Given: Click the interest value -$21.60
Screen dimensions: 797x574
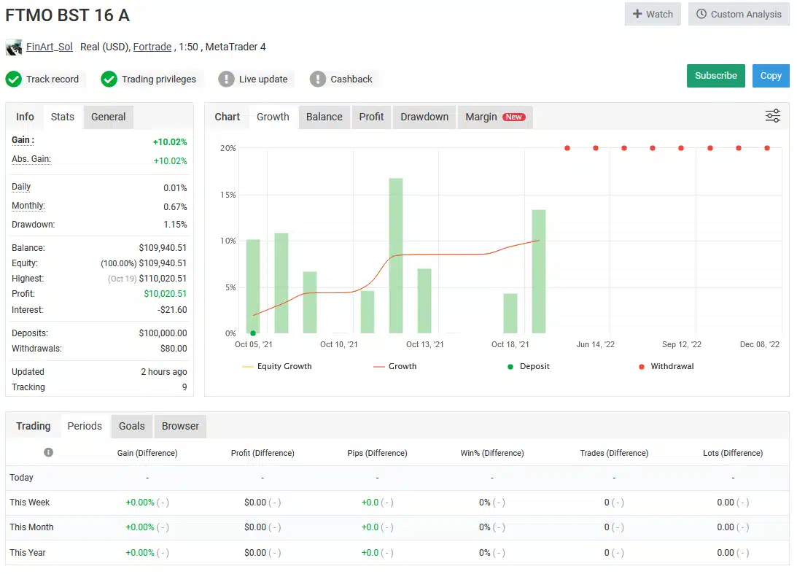Looking at the screenshot, I should pyautogui.click(x=172, y=310).
